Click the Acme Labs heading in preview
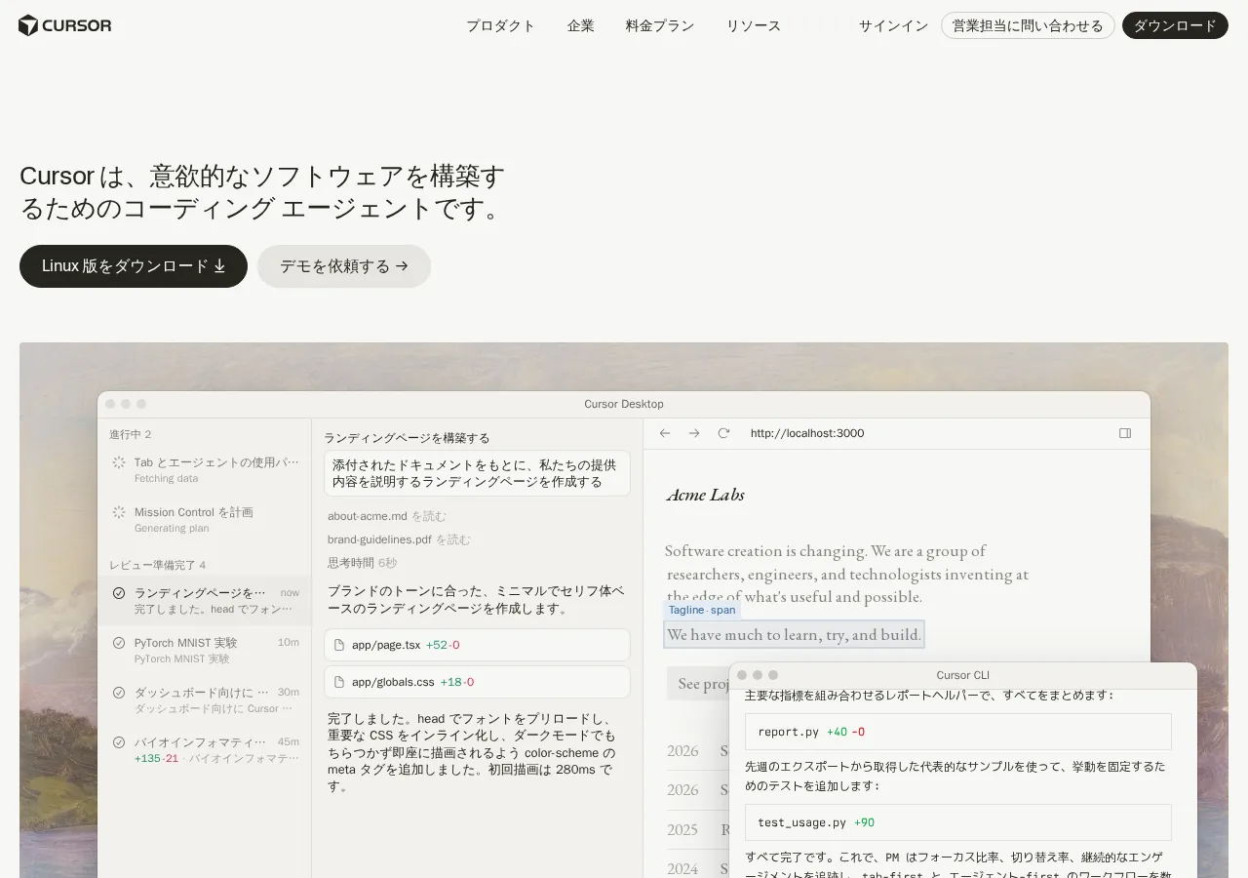Viewport: 1248px width, 878px height. pos(705,495)
